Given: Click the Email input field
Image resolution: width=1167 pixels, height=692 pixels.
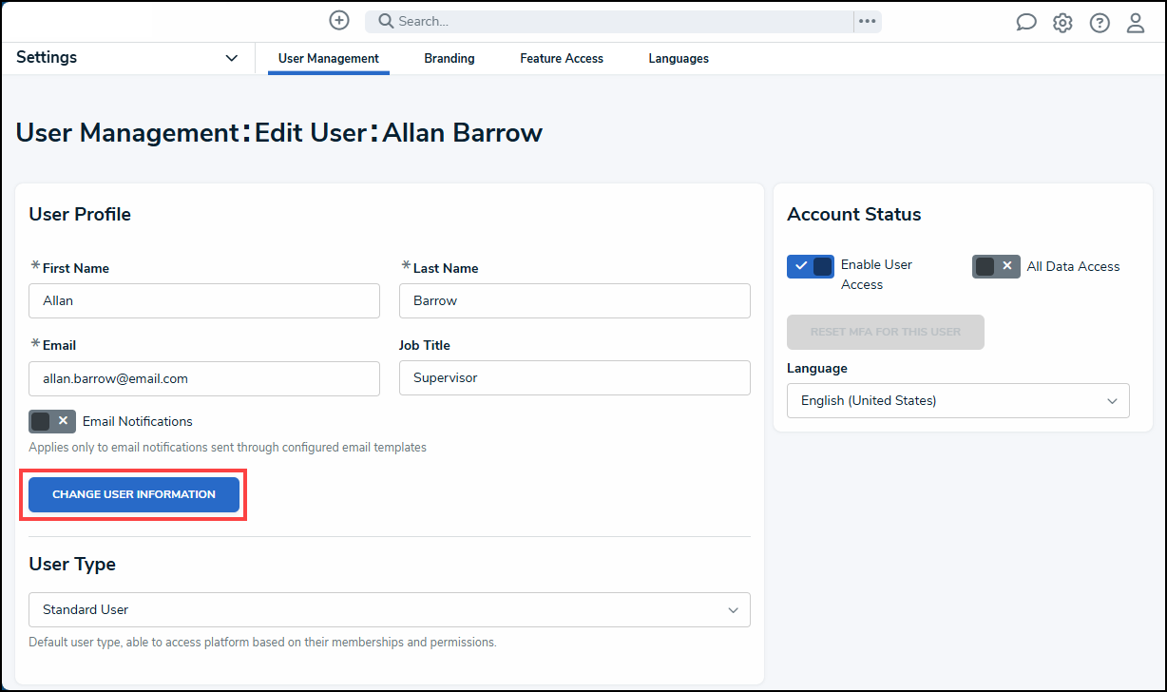Looking at the screenshot, I should tap(204, 377).
